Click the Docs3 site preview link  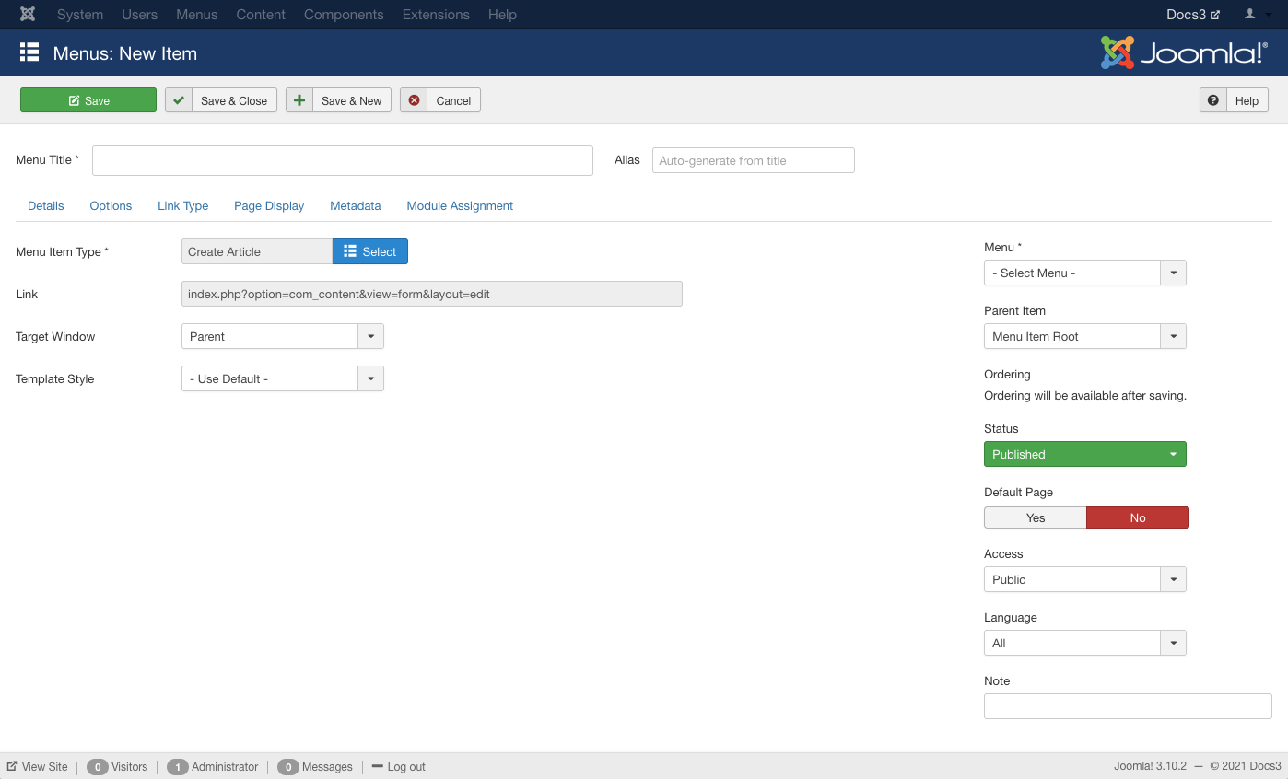pyautogui.click(x=1192, y=15)
